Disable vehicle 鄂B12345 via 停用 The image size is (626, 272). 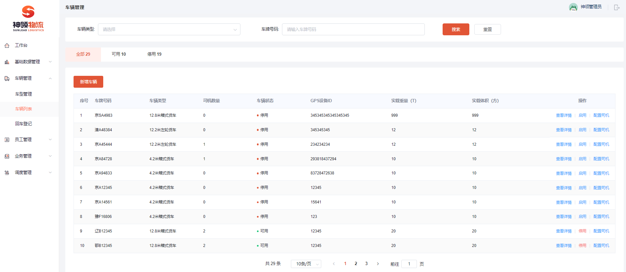(x=582, y=246)
